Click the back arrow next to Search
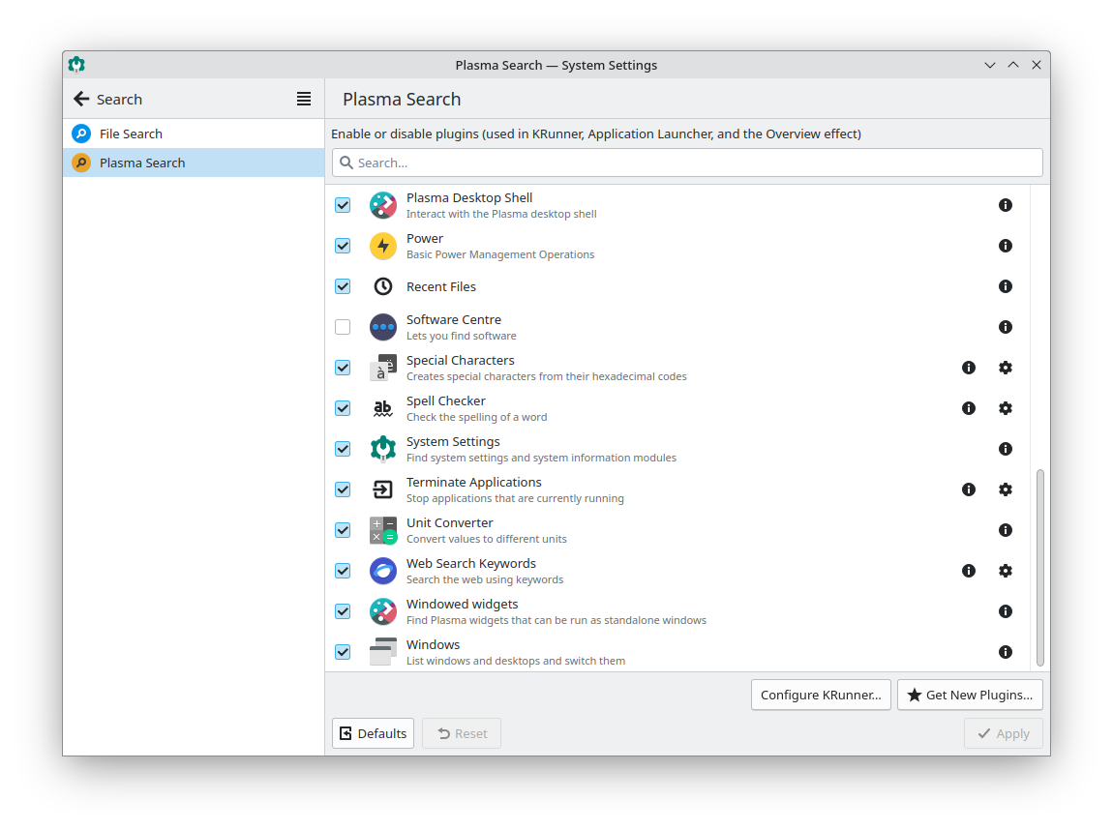The width and height of the screenshot is (1113, 830). point(81,100)
